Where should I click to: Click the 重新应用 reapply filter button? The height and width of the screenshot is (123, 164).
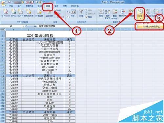[x=91, y=13]
